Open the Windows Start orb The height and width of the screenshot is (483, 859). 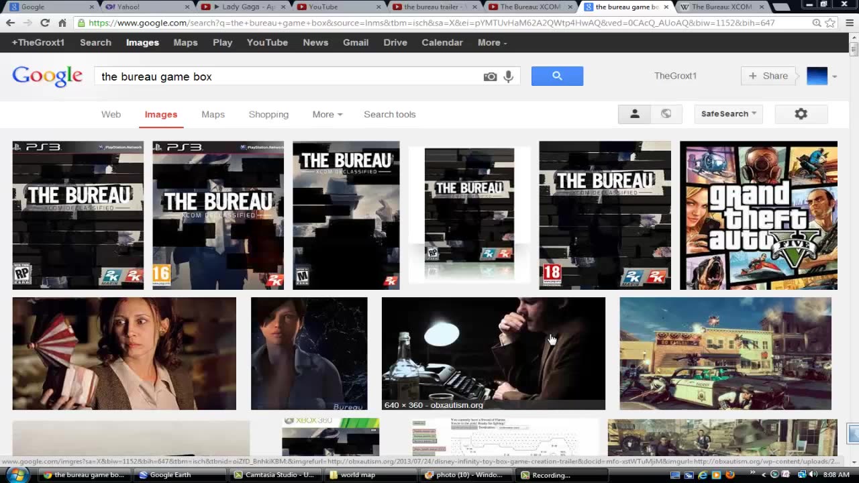(16, 475)
